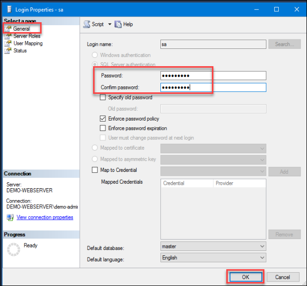Click the Script toolbar icon
The height and width of the screenshot is (286, 307).
pos(87,24)
